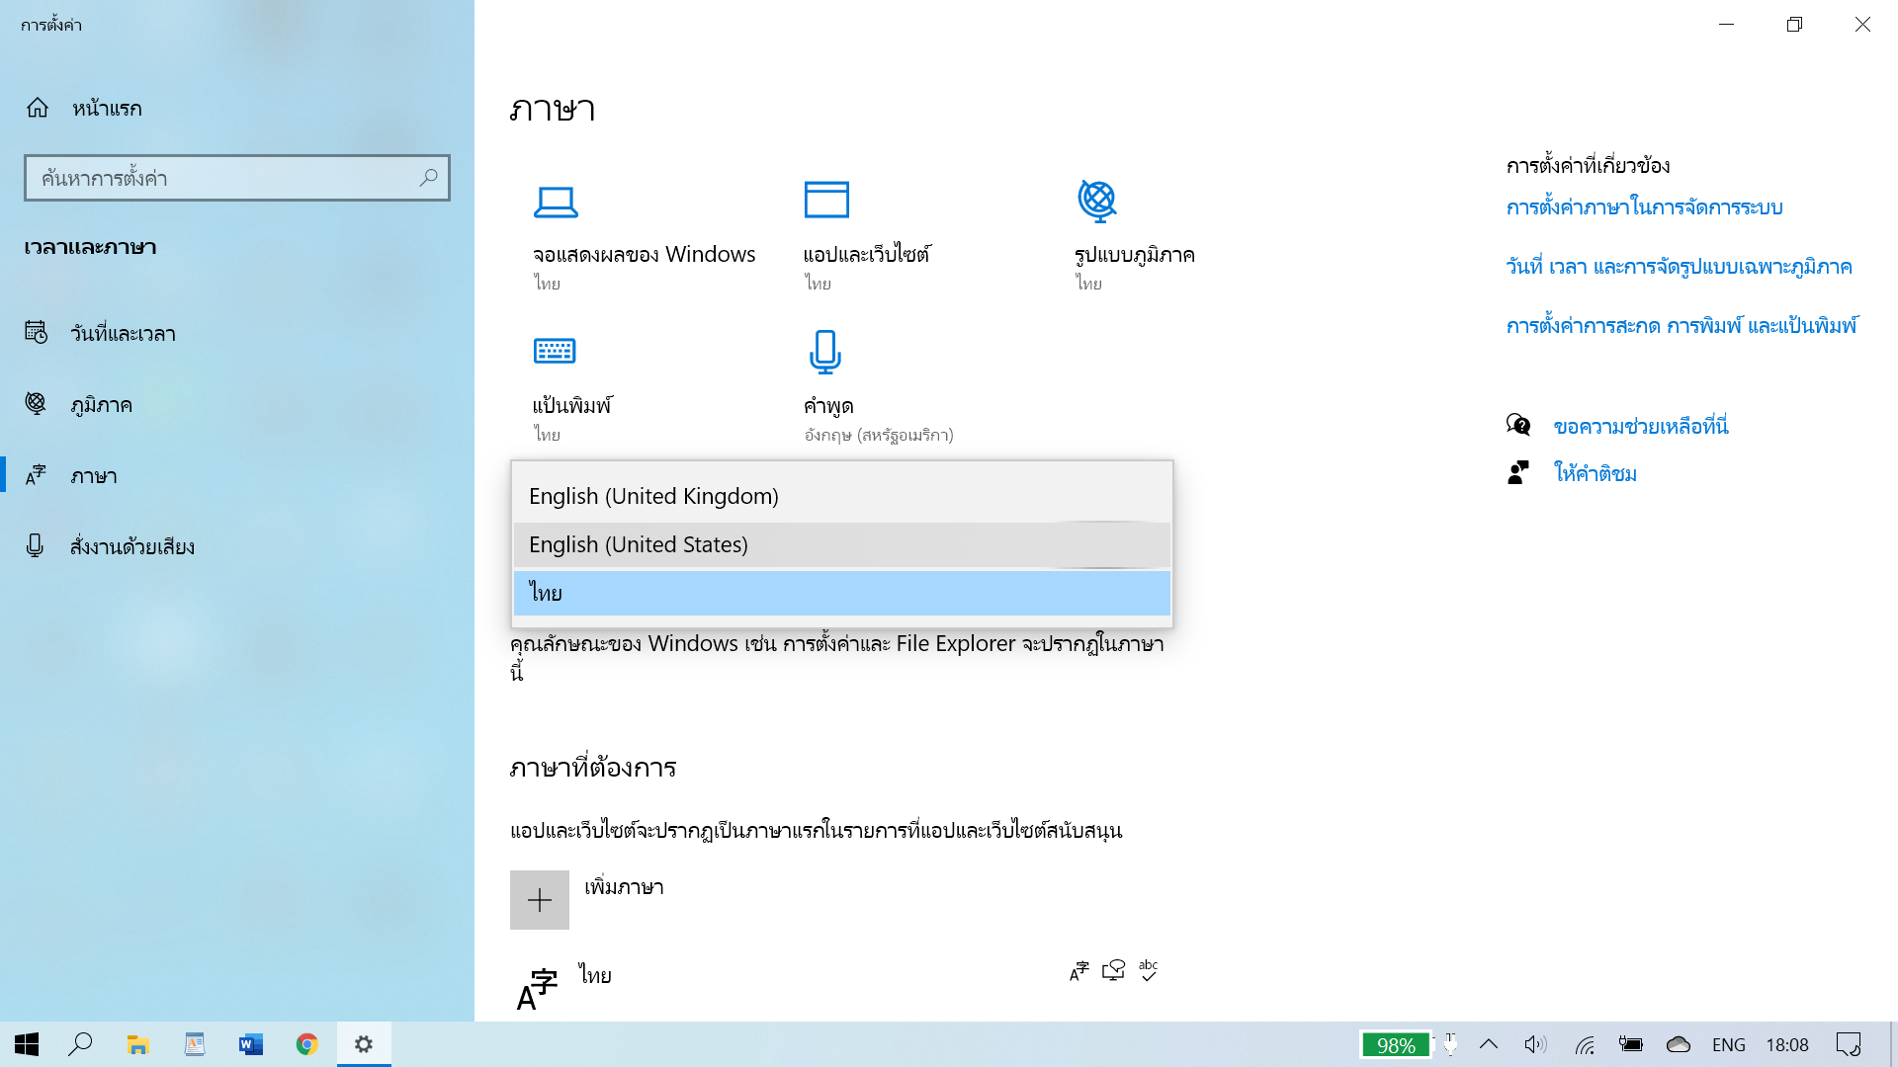Click the Thai language pack A-character icon
Viewport: 1898px width, 1067px height.
click(537, 990)
